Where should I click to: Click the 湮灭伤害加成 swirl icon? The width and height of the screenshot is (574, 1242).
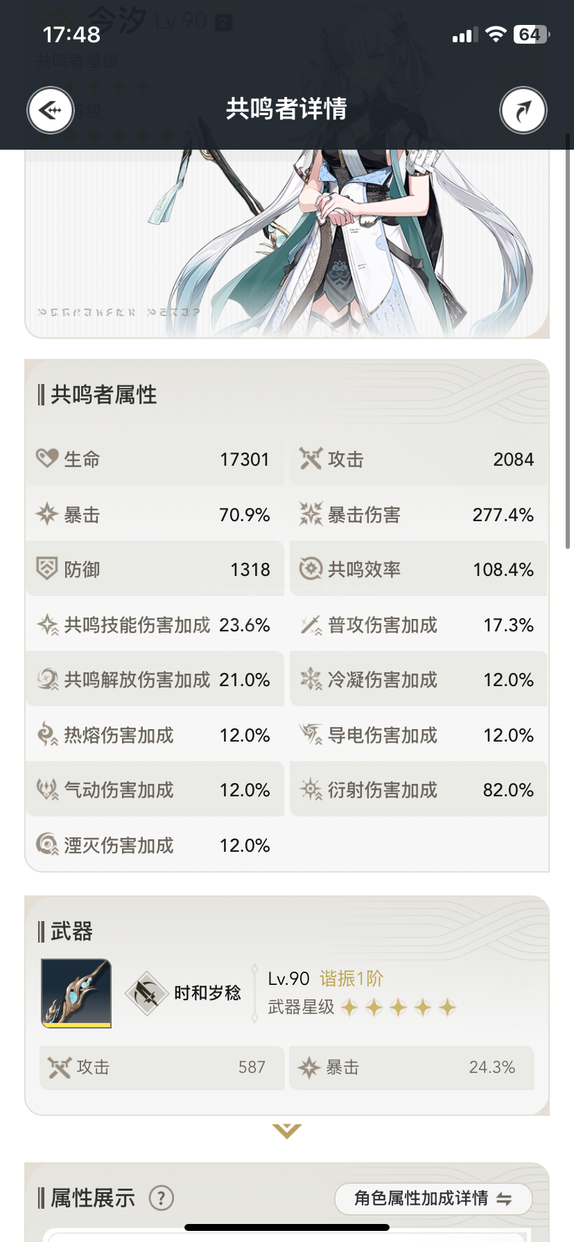tap(47, 845)
